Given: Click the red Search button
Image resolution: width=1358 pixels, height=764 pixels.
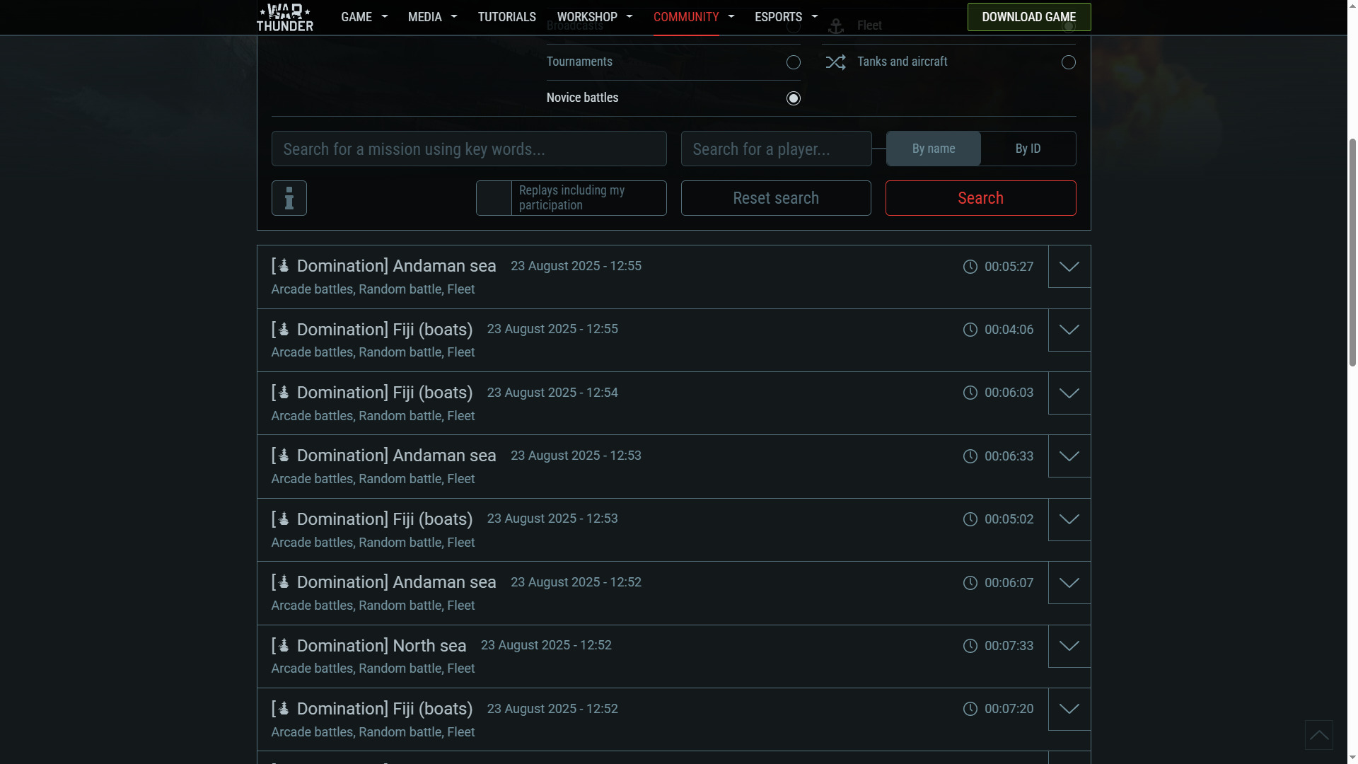Looking at the screenshot, I should 980,198.
